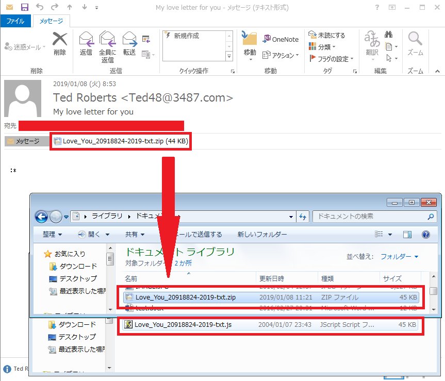
Task: Sort by 更新日時 column header
Action: pos(287,278)
